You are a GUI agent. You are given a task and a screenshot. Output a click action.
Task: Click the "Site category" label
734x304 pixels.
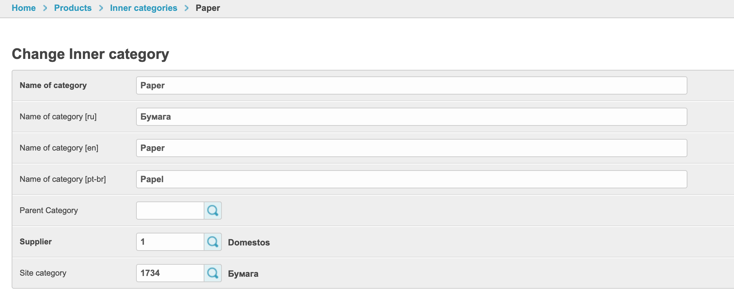coord(43,273)
